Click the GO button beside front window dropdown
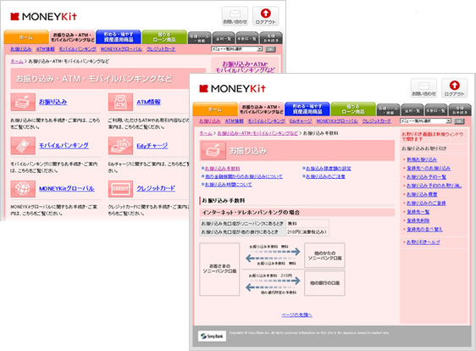This screenshot has width=476, height=351. coord(459,121)
